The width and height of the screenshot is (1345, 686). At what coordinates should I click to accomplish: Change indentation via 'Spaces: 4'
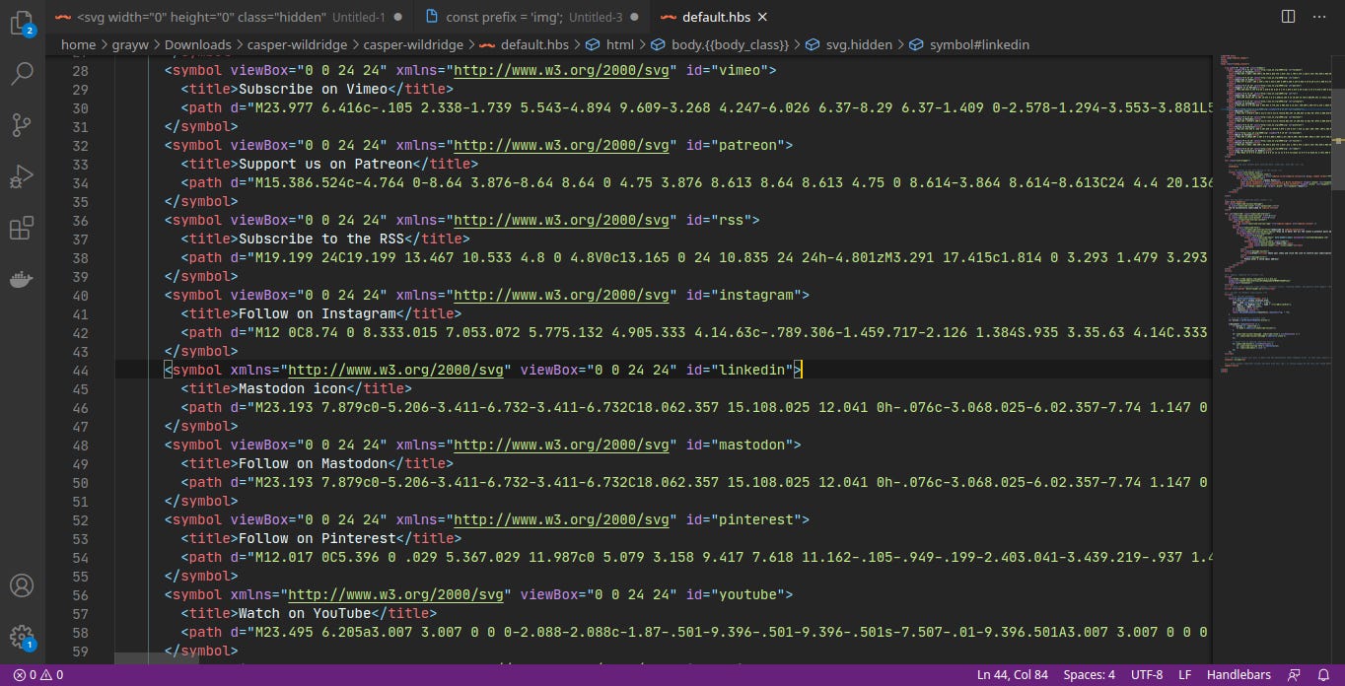pos(1089,675)
